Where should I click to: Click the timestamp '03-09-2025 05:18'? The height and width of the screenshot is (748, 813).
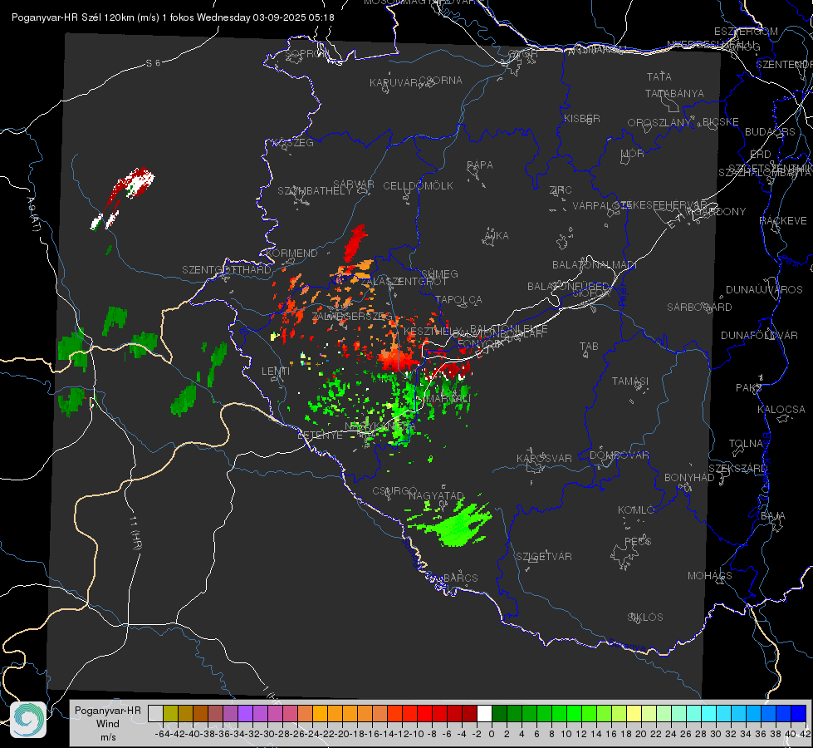293,17
